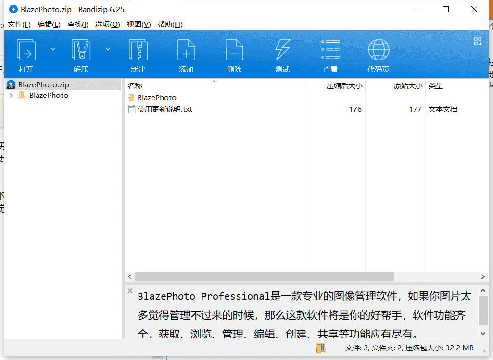Image resolution: width=493 pixels, height=360 pixels.
Task: Click the 测试 (Test archive) lightning icon
Action: point(282,50)
